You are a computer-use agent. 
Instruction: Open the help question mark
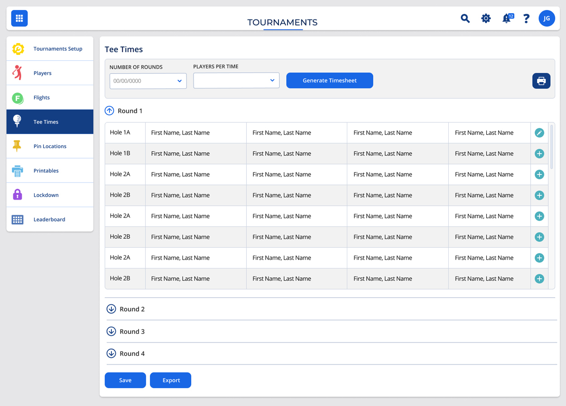click(526, 18)
